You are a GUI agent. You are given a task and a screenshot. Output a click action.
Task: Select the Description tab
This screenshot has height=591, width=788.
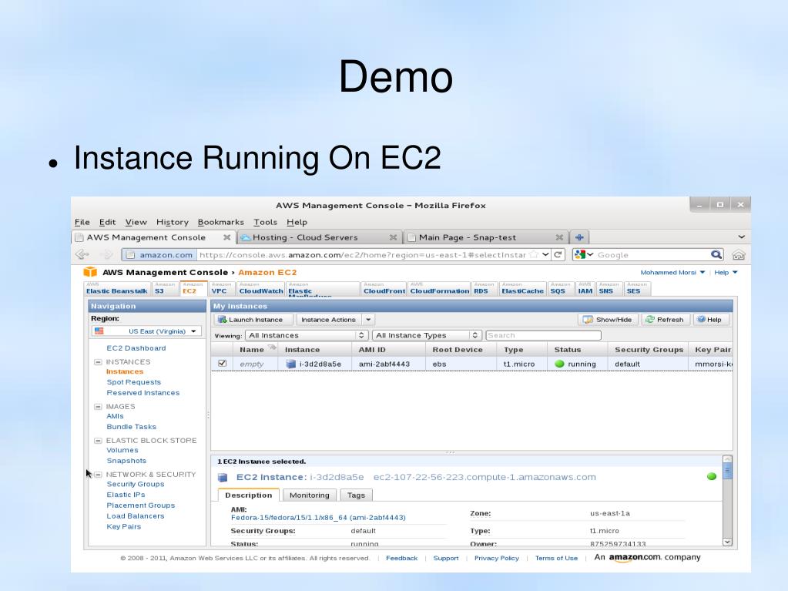tap(248, 495)
